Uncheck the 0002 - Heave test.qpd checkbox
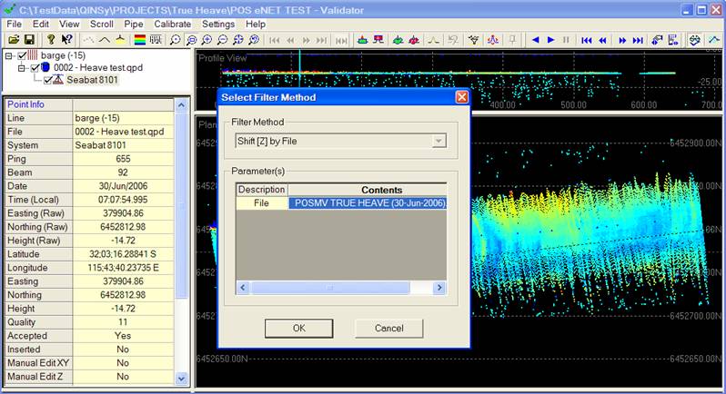The height and width of the screenshot is (394, 726). tap(35, 68)
